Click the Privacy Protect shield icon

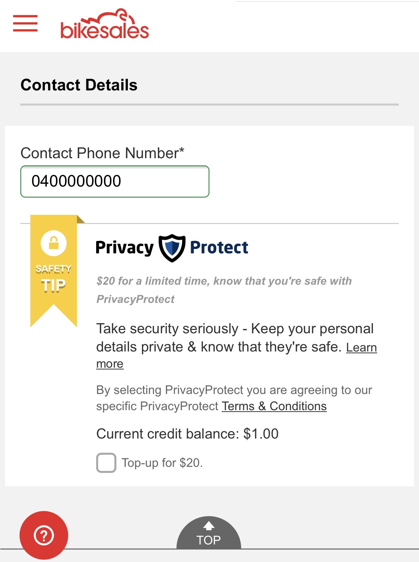pyautogui.click(x=172, y=248)
